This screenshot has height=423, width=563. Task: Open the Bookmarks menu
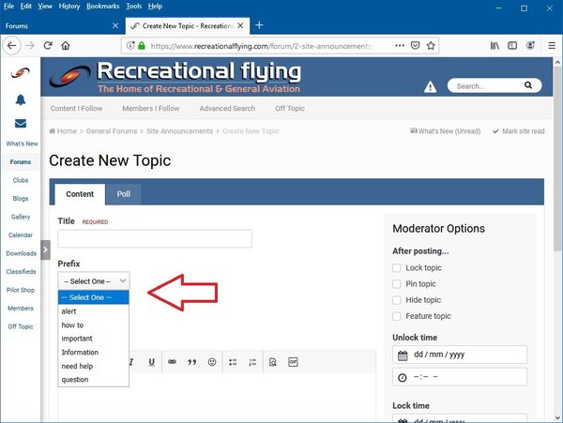[102, 6]
